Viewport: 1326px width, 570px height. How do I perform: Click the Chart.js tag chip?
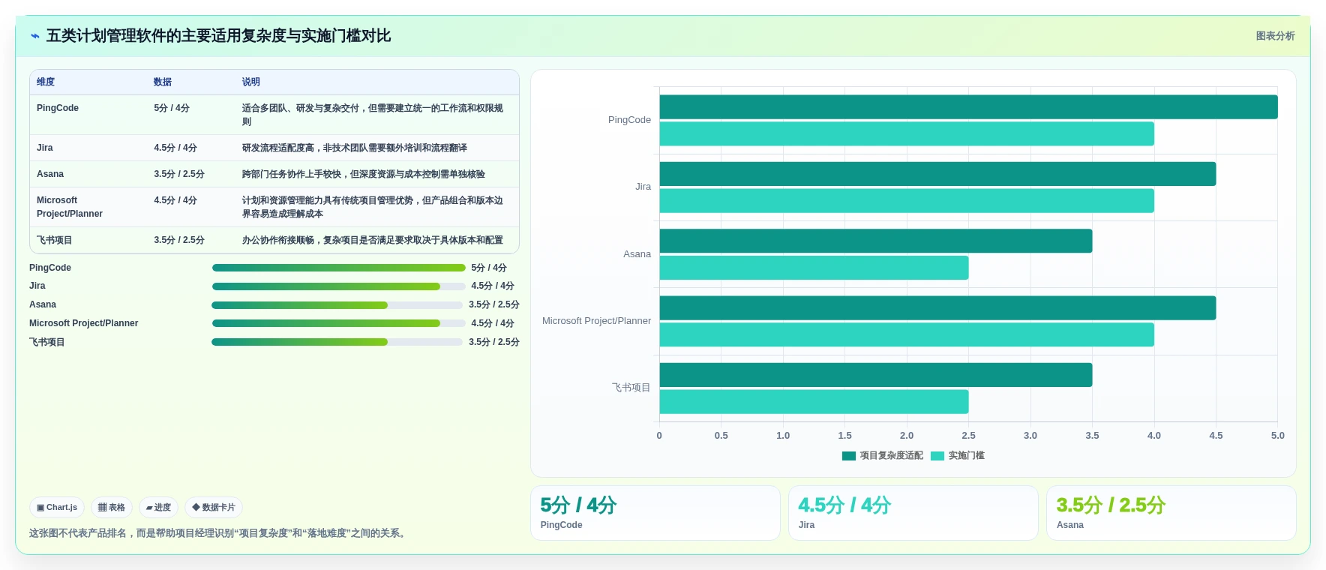[57, 508]
